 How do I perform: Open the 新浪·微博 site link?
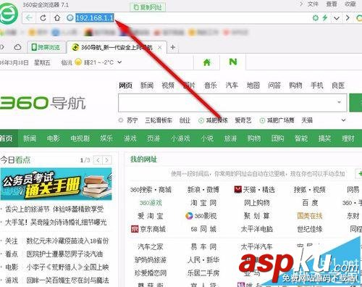[x=203, y=190]
